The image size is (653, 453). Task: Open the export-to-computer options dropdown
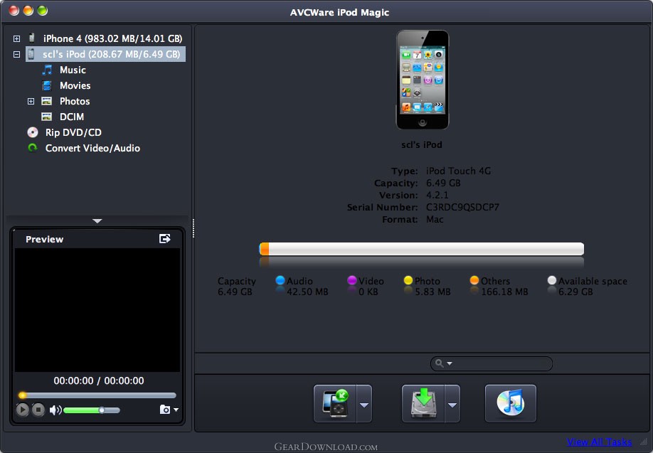[x=452, y=404]
